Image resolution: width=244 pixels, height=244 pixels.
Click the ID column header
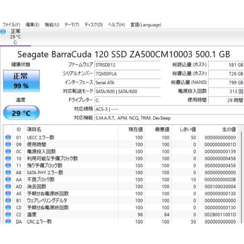point(19,129)
